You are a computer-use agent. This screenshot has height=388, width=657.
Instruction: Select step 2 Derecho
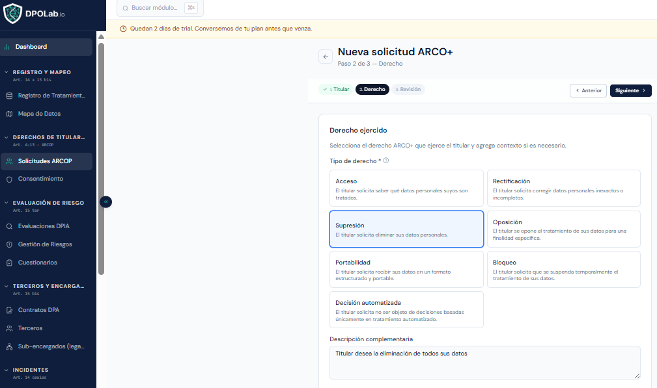[372, 90]
